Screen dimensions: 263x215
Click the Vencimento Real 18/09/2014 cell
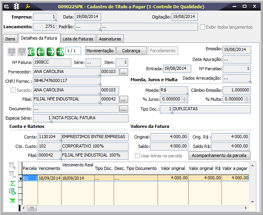click(78, 178)
